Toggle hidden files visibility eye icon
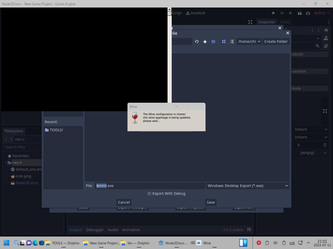 pos(213,41)
